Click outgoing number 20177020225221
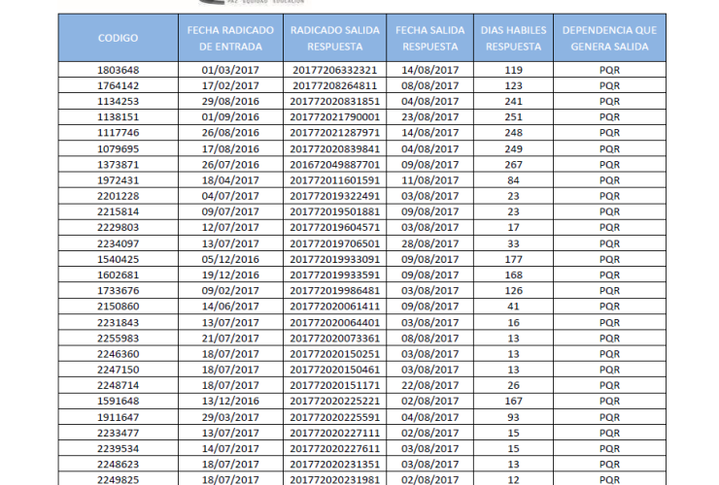This screenshot has height=485, width=719. click(335, 401)
